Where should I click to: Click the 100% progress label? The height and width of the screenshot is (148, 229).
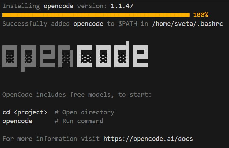pos(201,15)
